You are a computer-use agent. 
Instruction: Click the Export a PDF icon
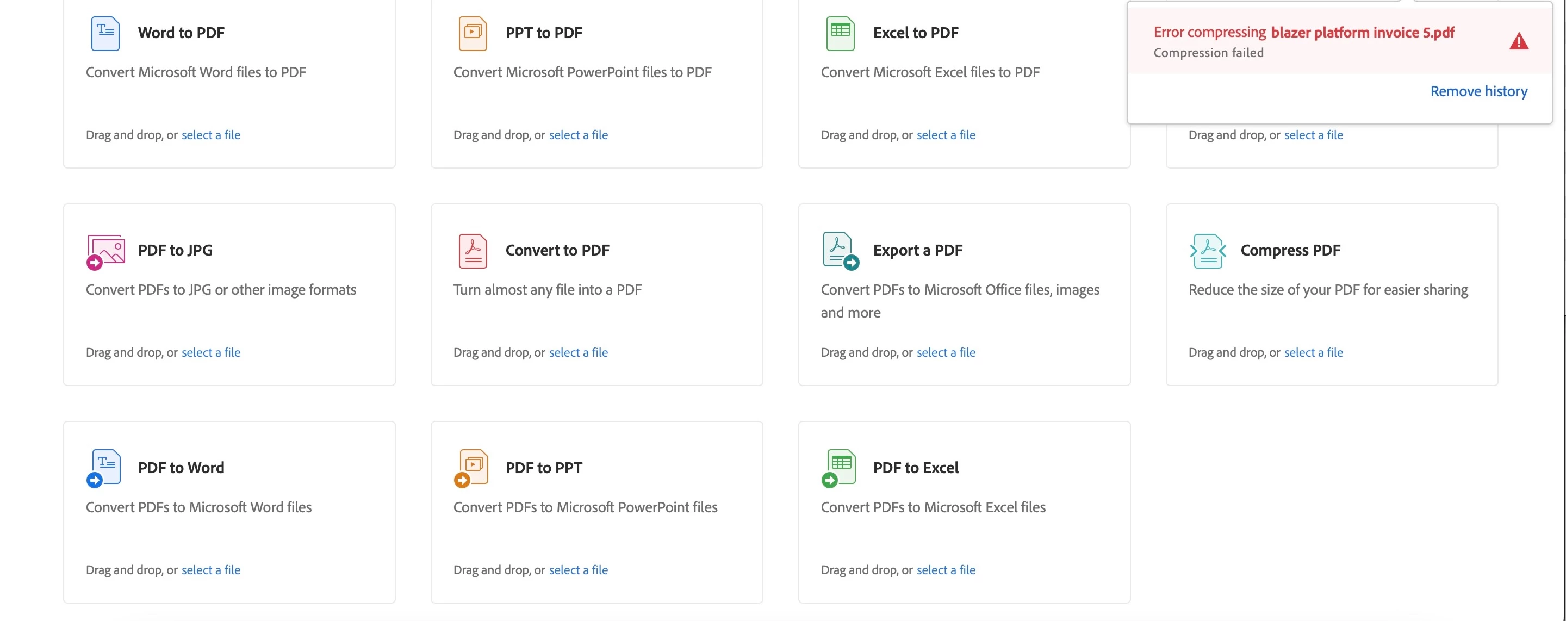(x=840, y=251)
